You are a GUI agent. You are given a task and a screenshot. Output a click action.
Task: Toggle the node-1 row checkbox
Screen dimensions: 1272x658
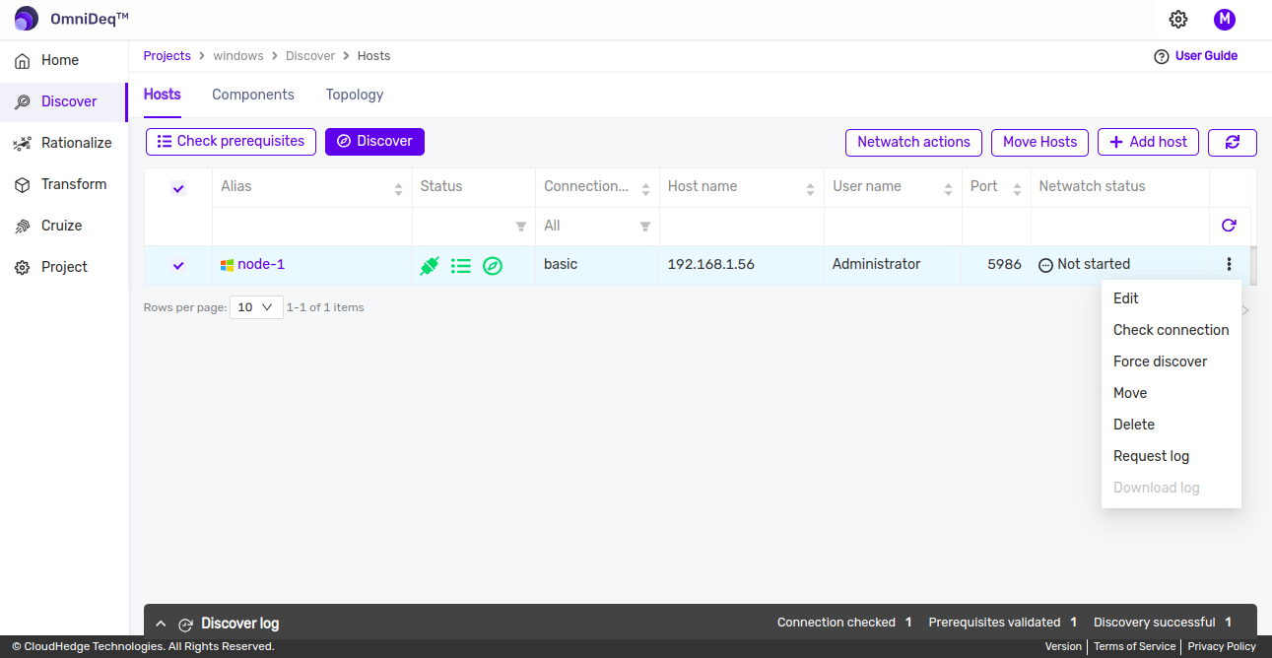(178, 265)
